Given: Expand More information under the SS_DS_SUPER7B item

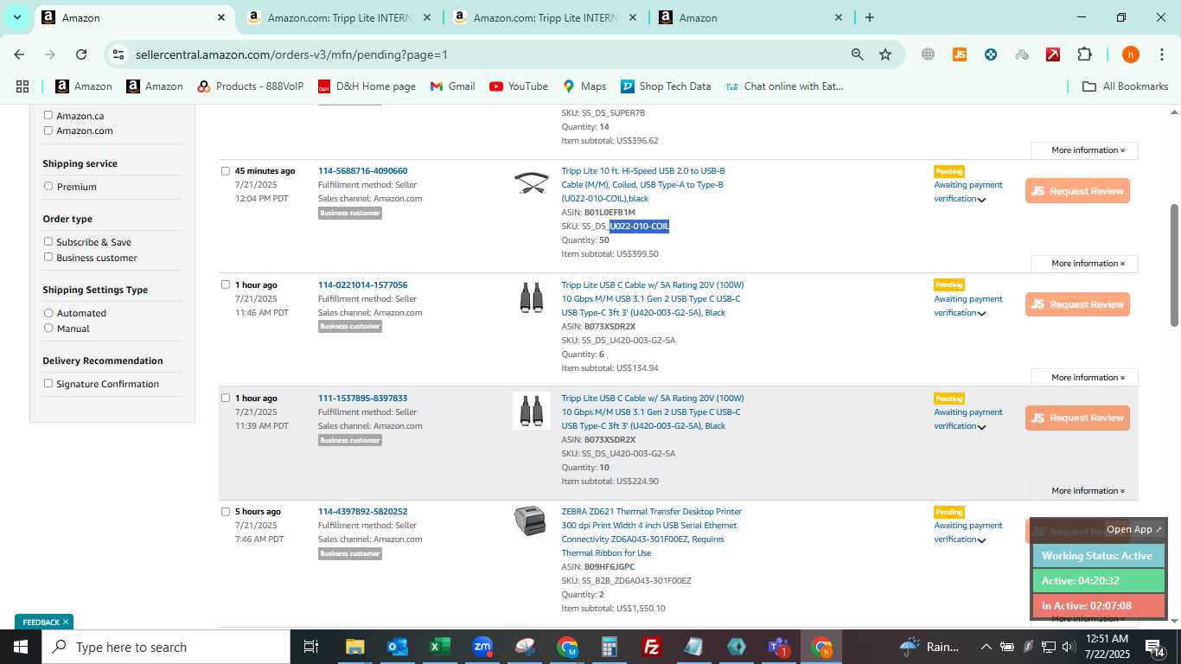Looking at the screenshot, I should [x=1084, y=150].
